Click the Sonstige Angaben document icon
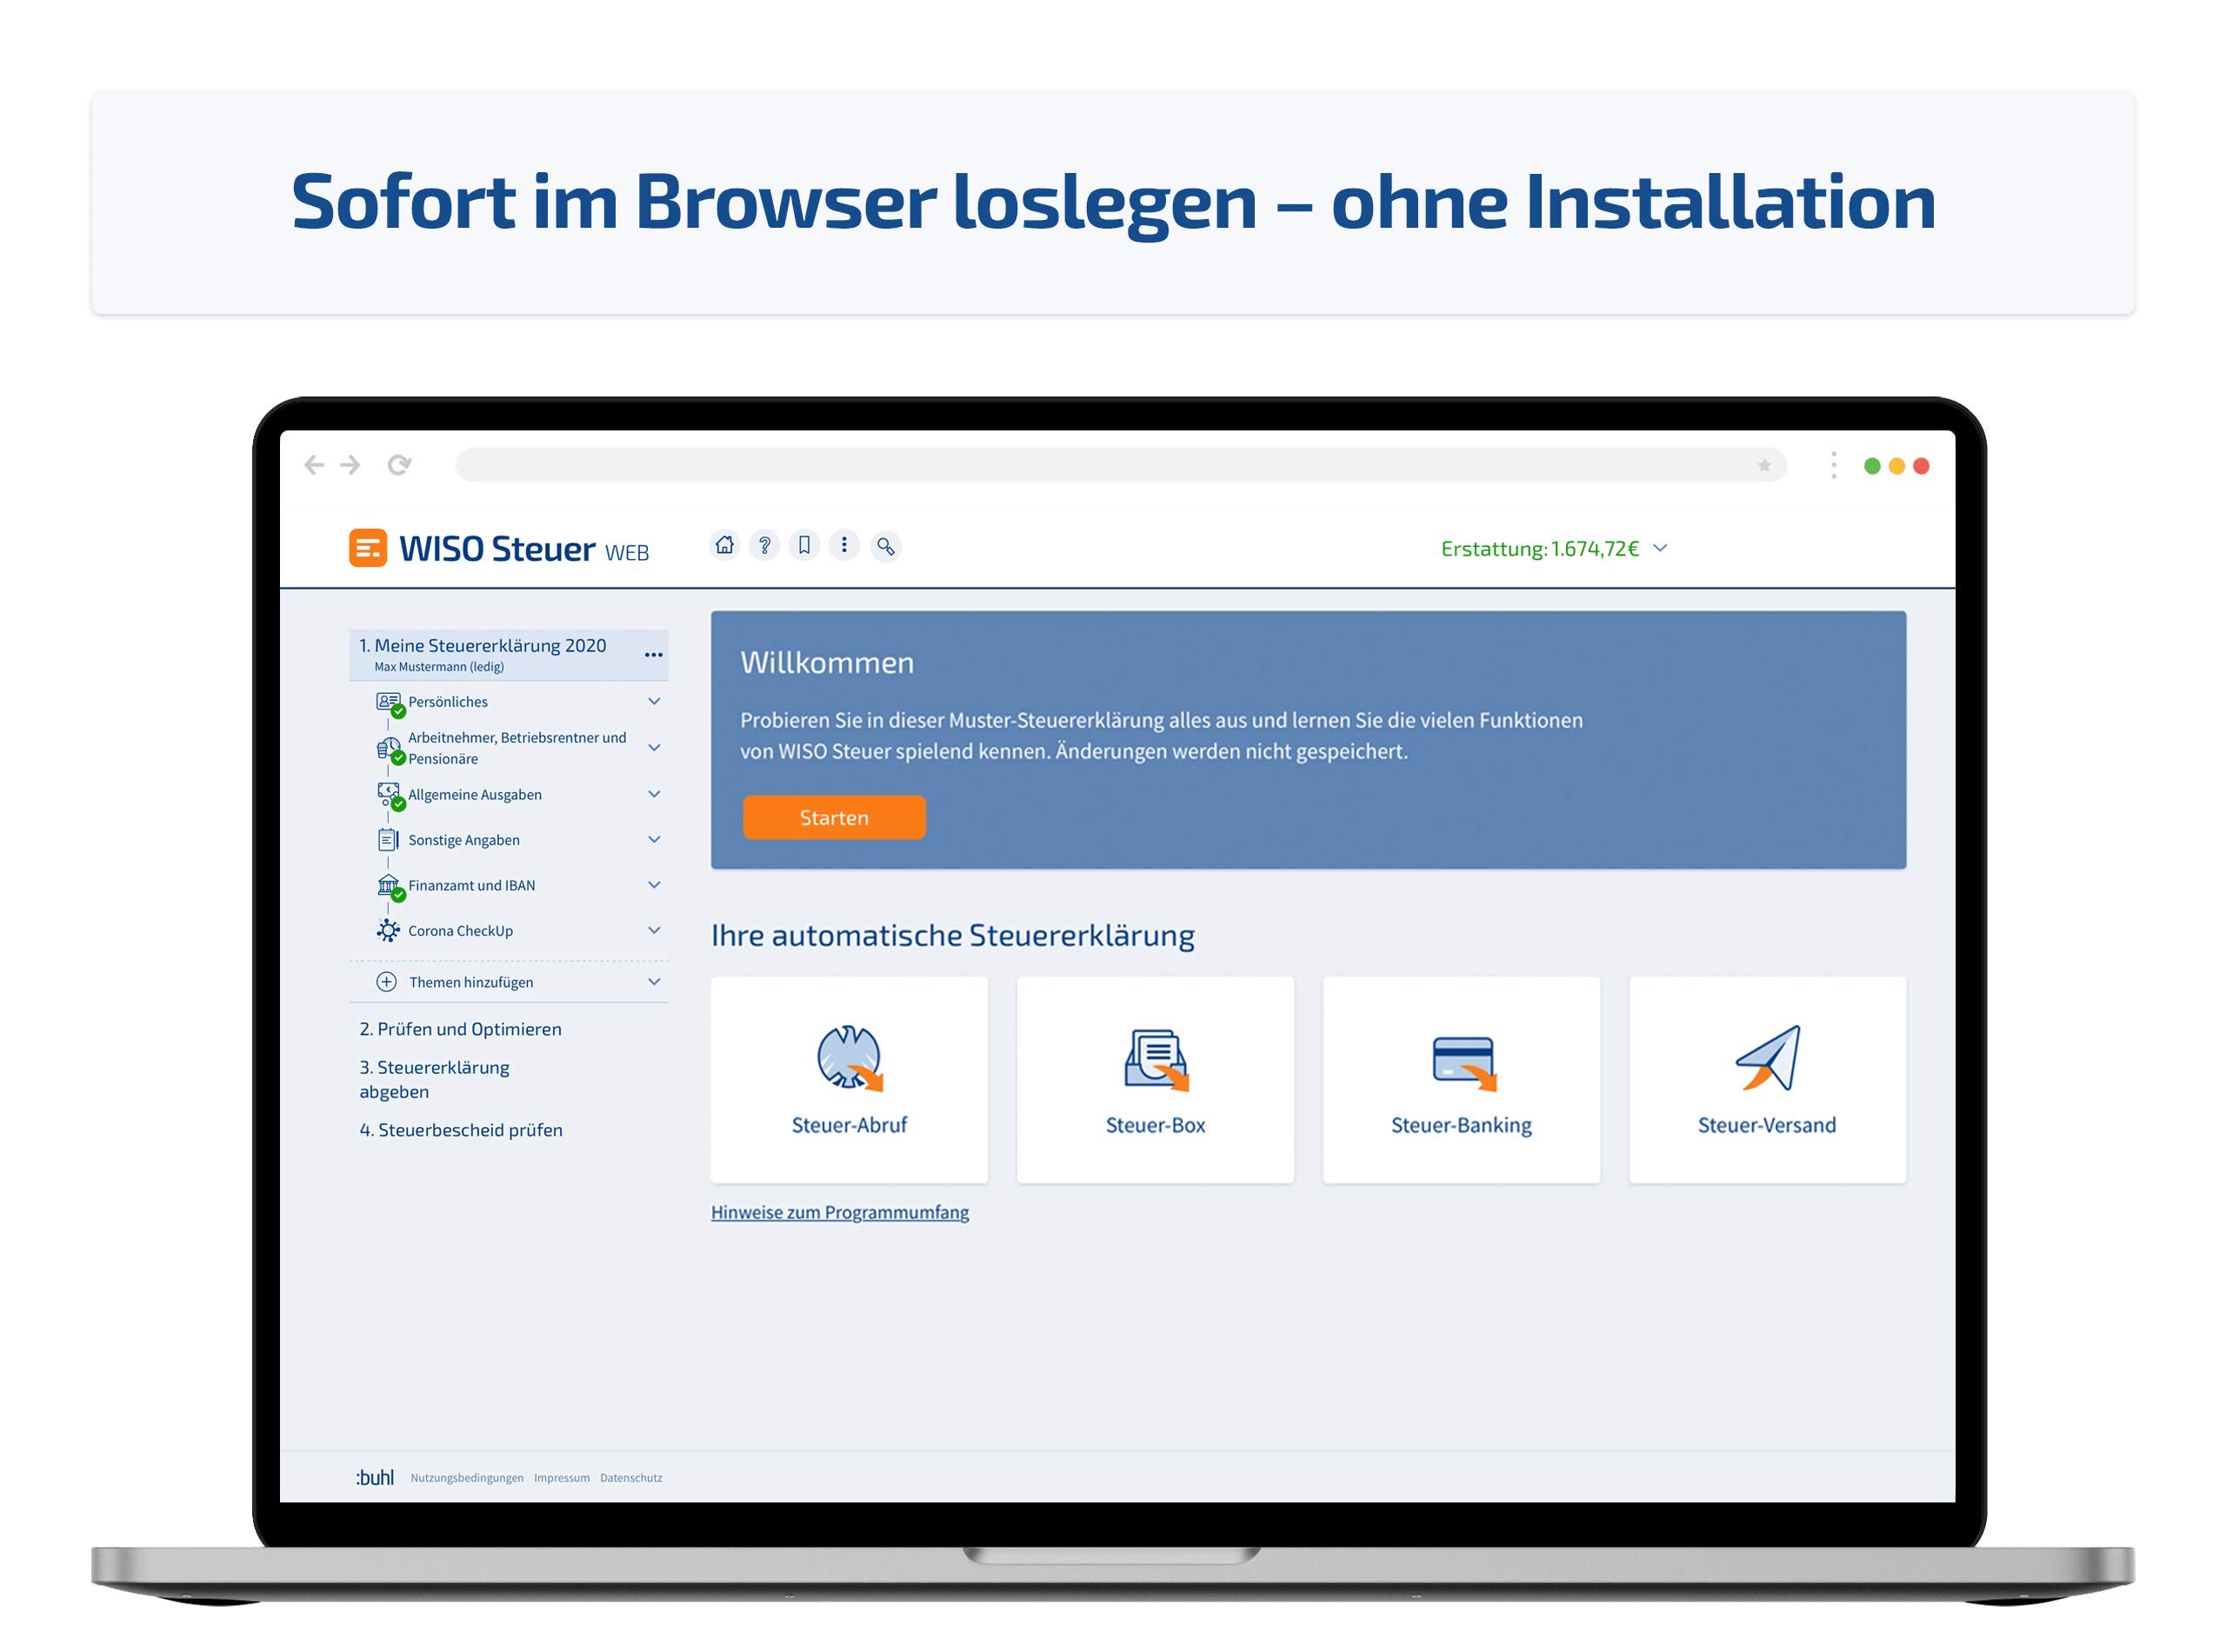The height and width of the screenshot is (1652, 2226). pos(388,840)
